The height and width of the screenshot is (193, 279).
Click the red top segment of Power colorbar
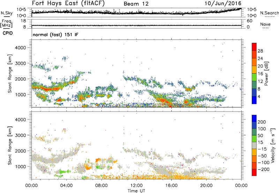click(x=254, y=47)
